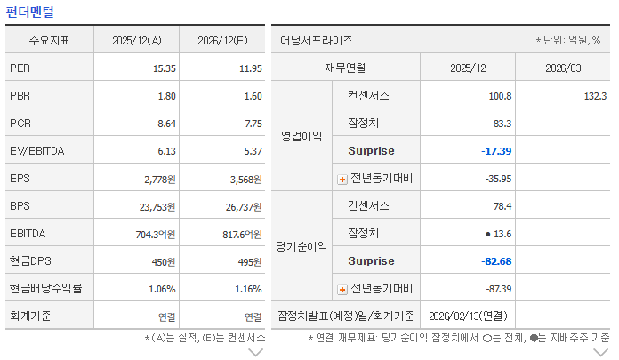Select PBR value 1.80
This screenshot has height=360, width=619.
click(x=166, y=96)
